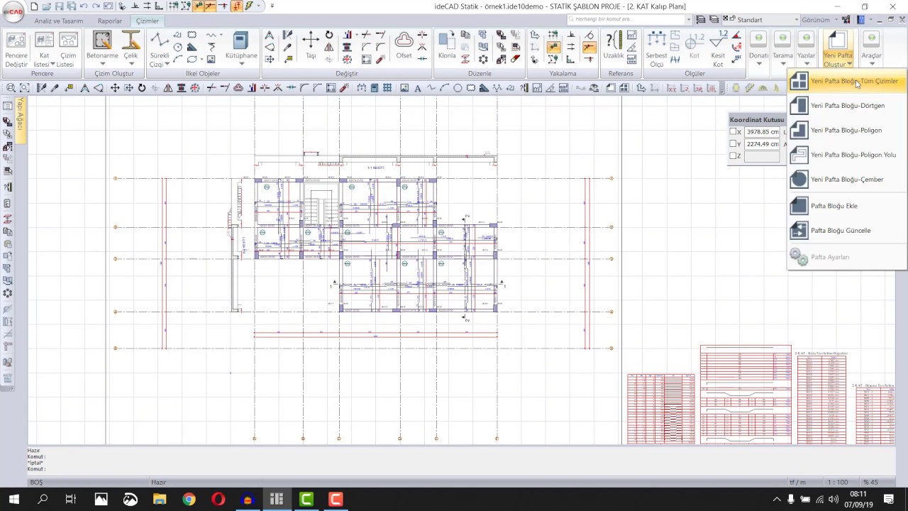The width and height of the screenshot is (908, 511).
Task: Click the Undo arrow in quick access toolbar
Action: tap(84, 6)
